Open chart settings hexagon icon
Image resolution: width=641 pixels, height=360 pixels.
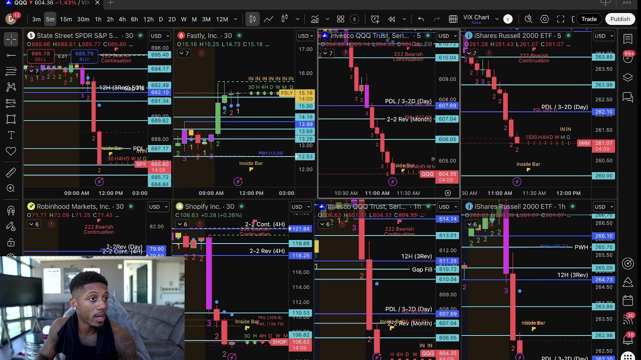click(544, 19)
